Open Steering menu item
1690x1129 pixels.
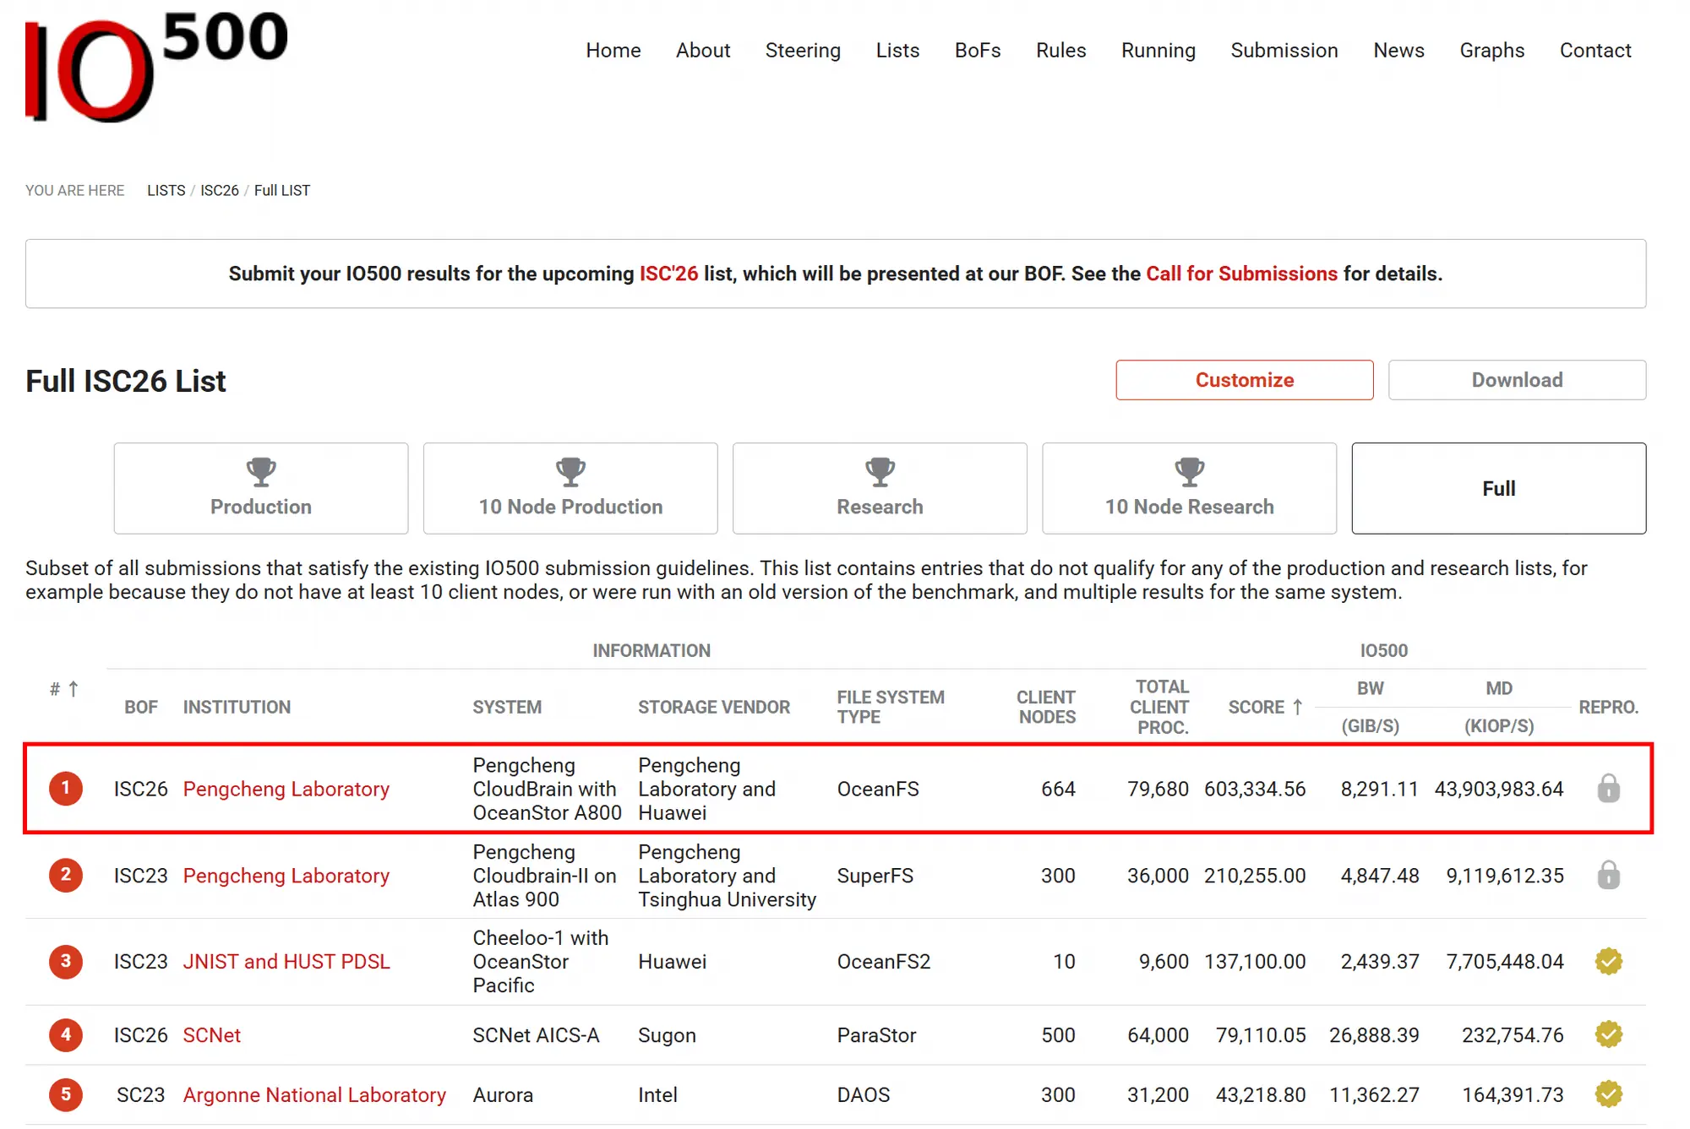click(803, 51)
